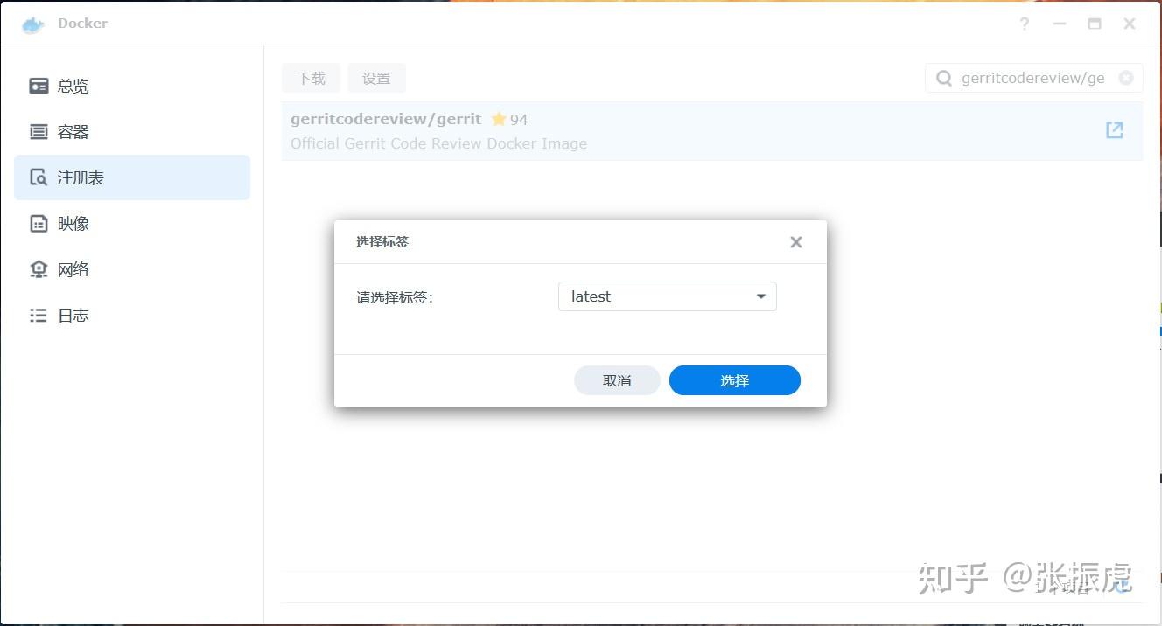The height and width of the screenshot is (626, 1162).
Task: Select the 容器 containers section
Action: (x=73, y=131)
